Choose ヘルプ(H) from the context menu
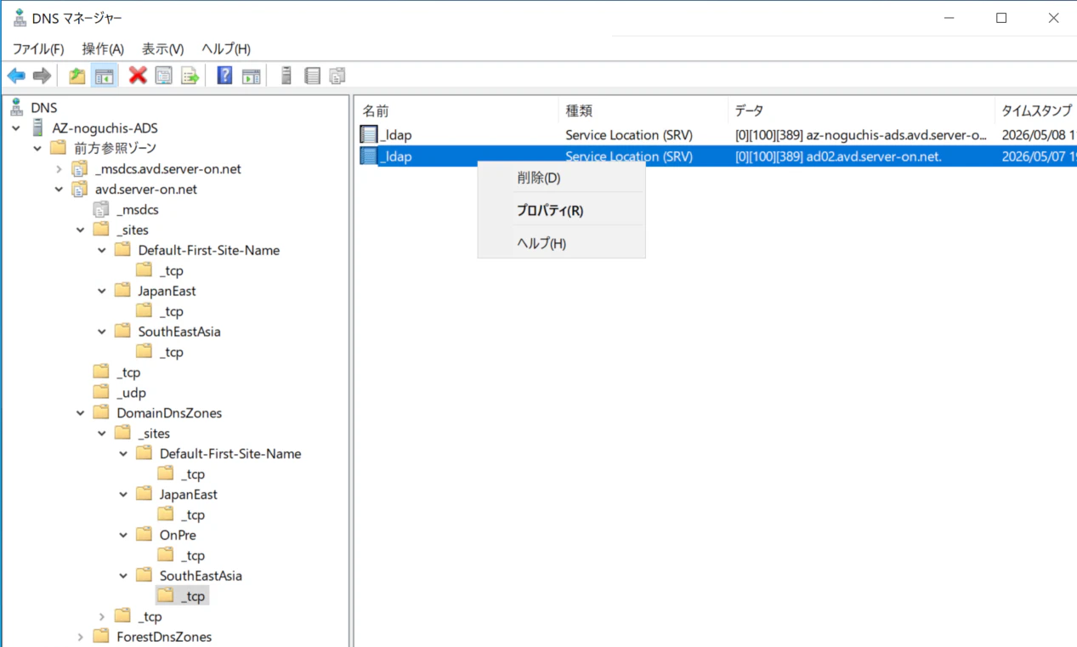 point(561,243)
